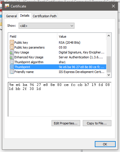Click the field list scrollbar thumb
This screenshot has width=120, height=152.
(x=109, y=64)
